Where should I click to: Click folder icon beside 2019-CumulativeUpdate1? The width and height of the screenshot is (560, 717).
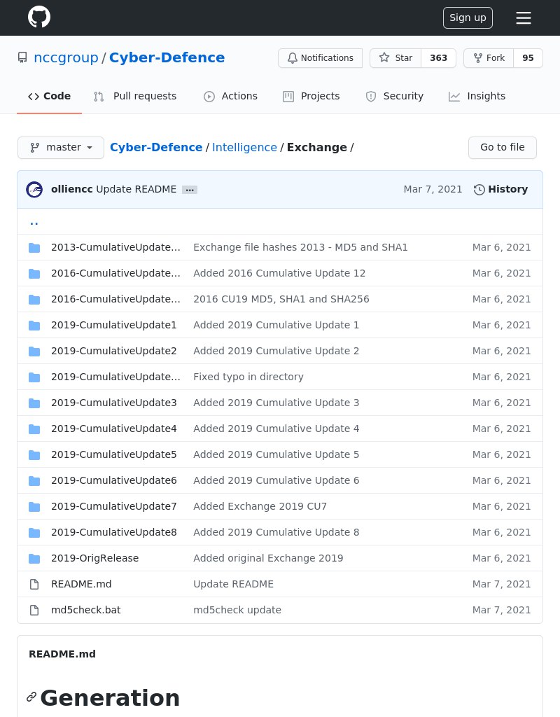pyautogui.click(x=34, y=326)
